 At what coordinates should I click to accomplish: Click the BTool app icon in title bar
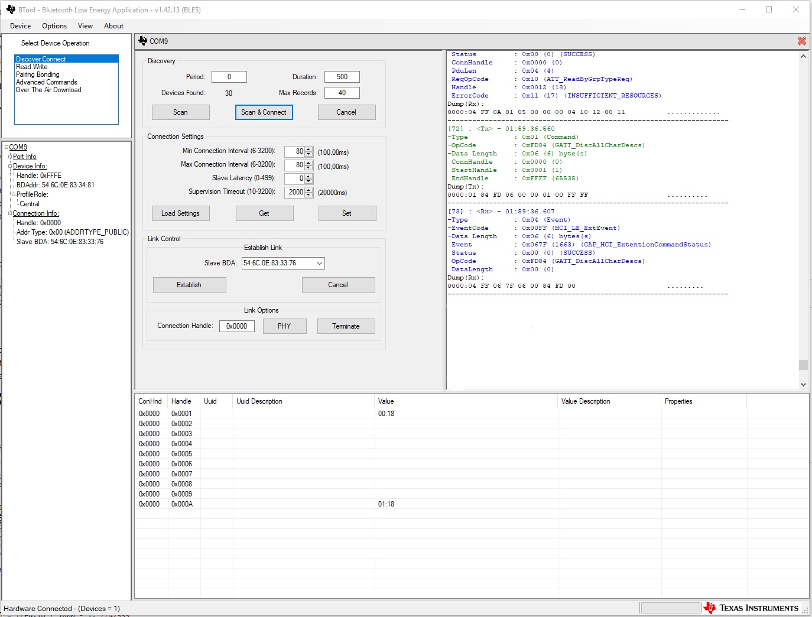point(11,9)
